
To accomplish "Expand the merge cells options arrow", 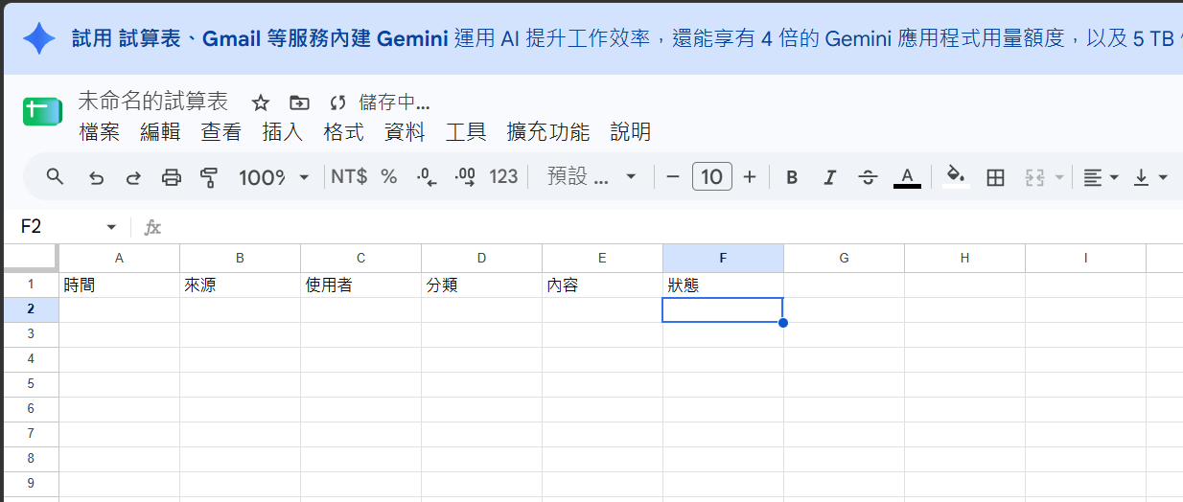I will (1058, 177).
